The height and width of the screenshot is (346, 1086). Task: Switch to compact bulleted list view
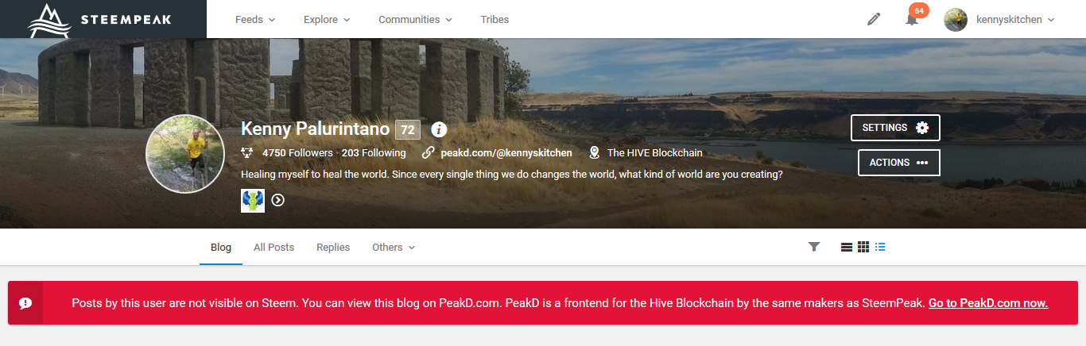click(880, 247)
